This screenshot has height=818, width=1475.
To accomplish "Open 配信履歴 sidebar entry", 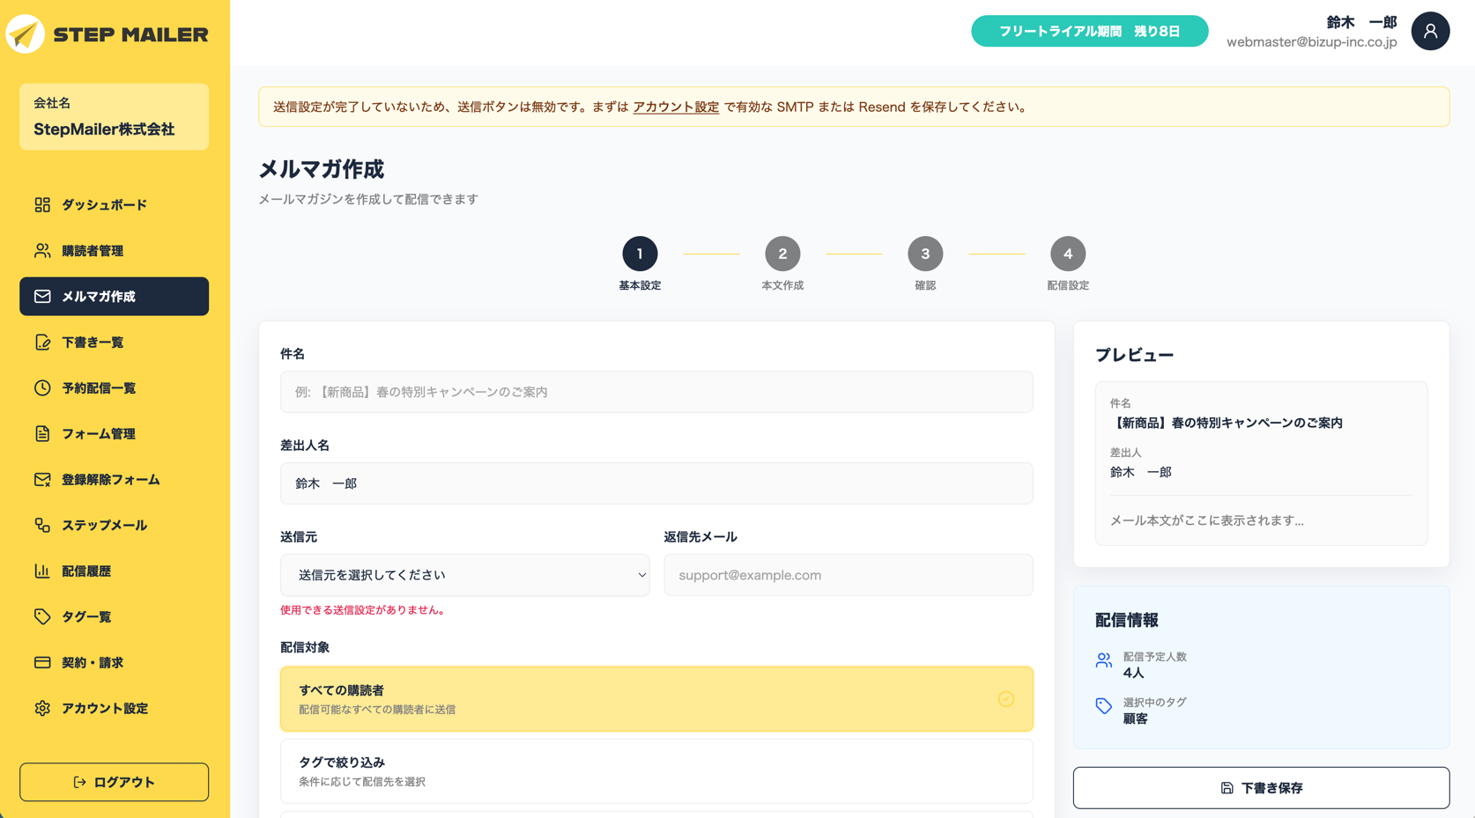I will pyautogui.click(x=115, y=571).
